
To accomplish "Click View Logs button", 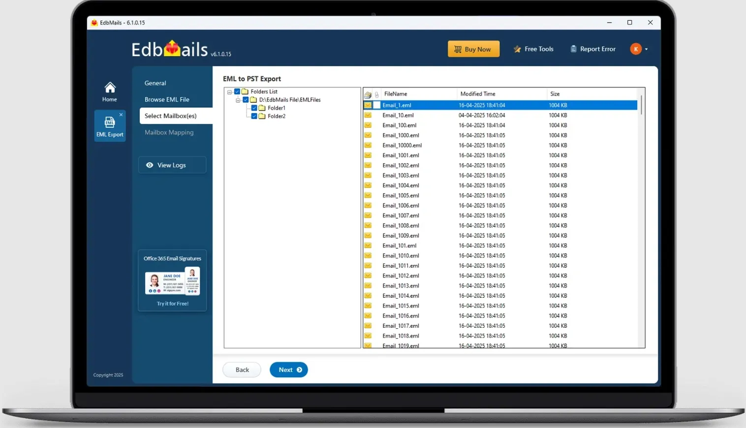I will pyautogui.click(x=172, y=165).
